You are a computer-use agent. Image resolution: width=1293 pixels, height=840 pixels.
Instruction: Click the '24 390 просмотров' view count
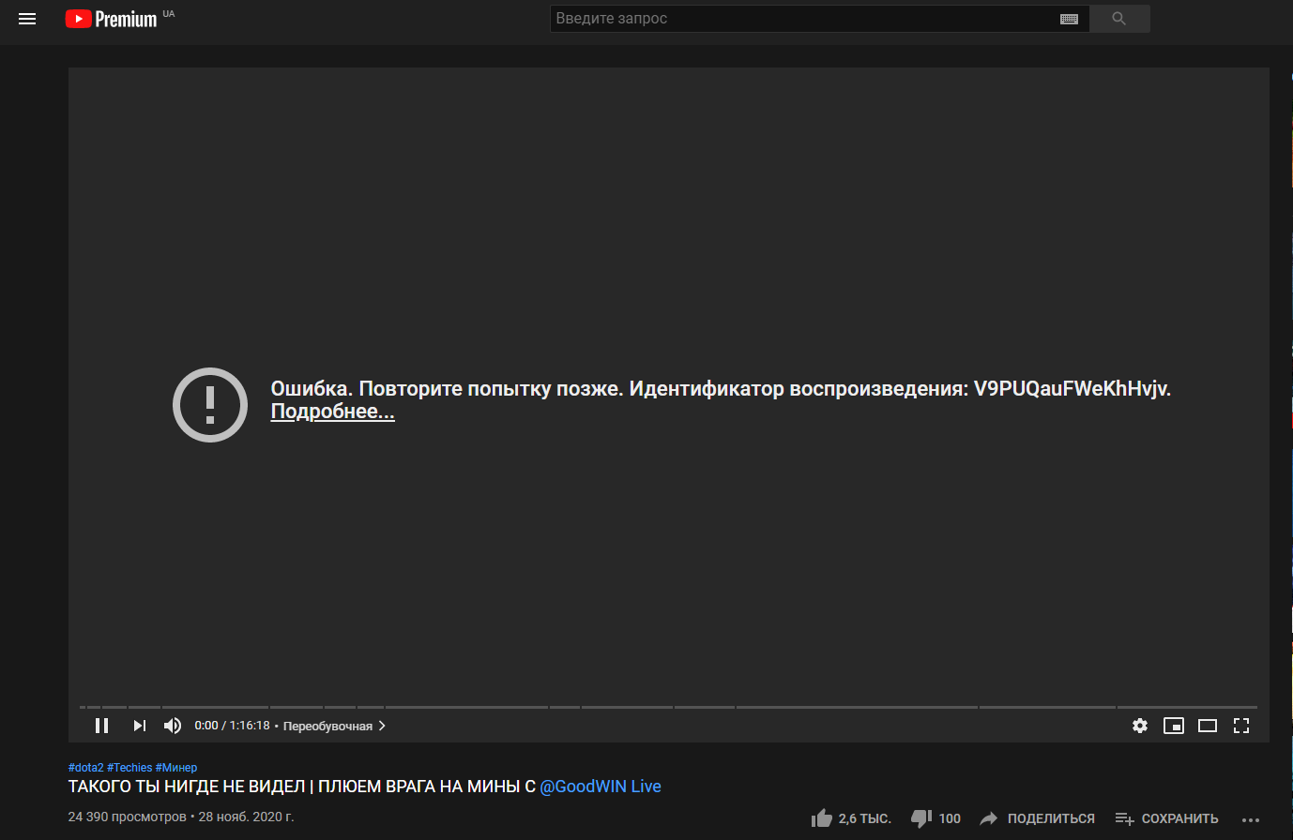tap(128, 817)
